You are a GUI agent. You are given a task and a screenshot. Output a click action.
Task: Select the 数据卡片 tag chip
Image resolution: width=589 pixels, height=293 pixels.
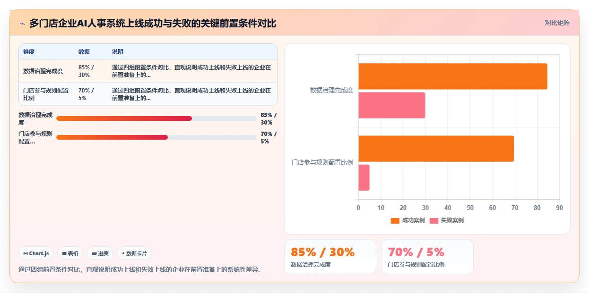[134, 253]
